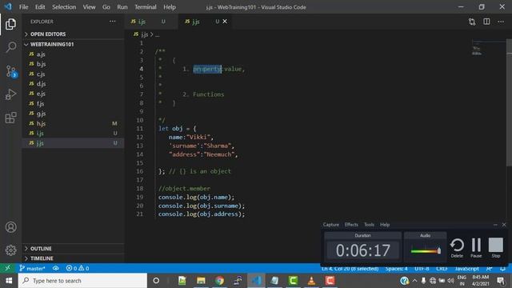Expand the Outline section
Screen dimensions: 512x288
tap(73, 249)
